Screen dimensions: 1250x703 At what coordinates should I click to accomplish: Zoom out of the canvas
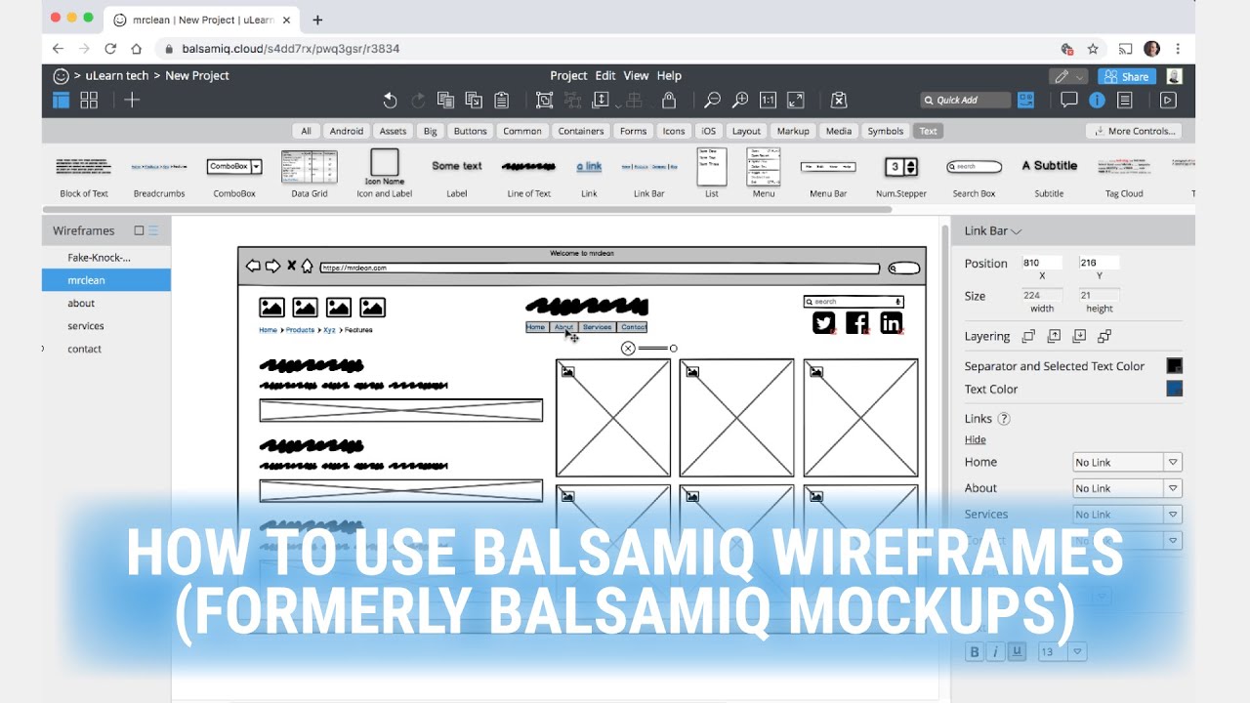[713, 100]
